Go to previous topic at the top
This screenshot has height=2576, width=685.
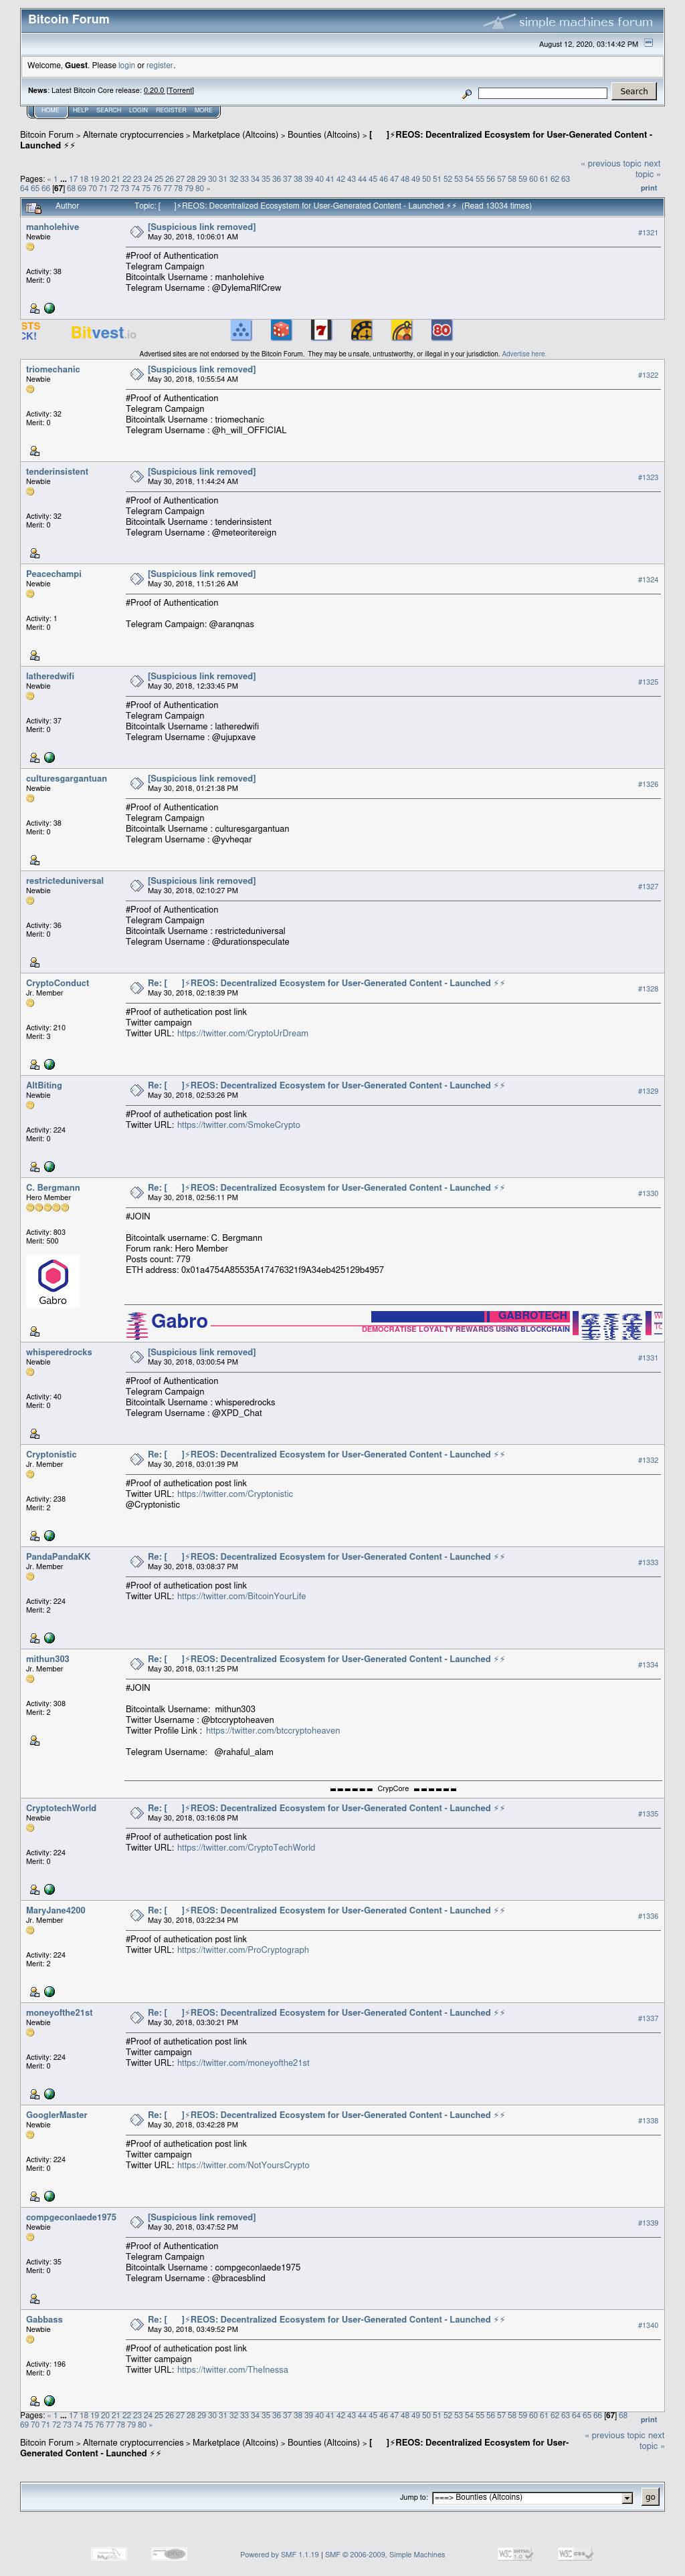[x=611, y=163]
